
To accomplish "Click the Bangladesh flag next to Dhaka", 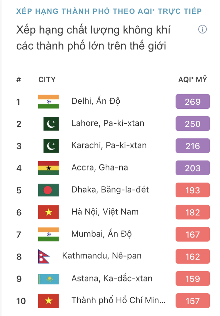I will click(x=49, y=190).
